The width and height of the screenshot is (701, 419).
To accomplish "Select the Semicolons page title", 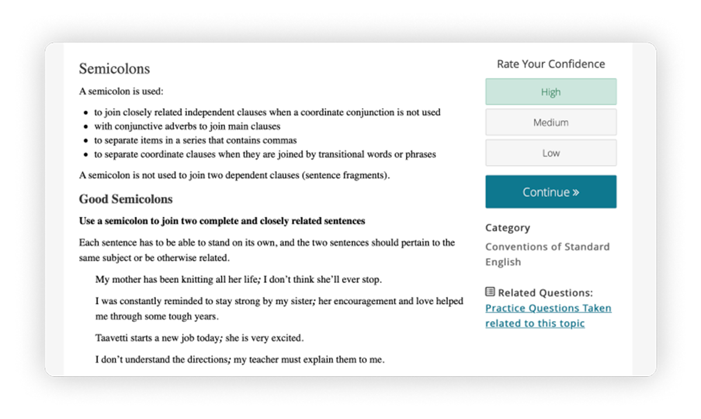I will click(114, 68).
